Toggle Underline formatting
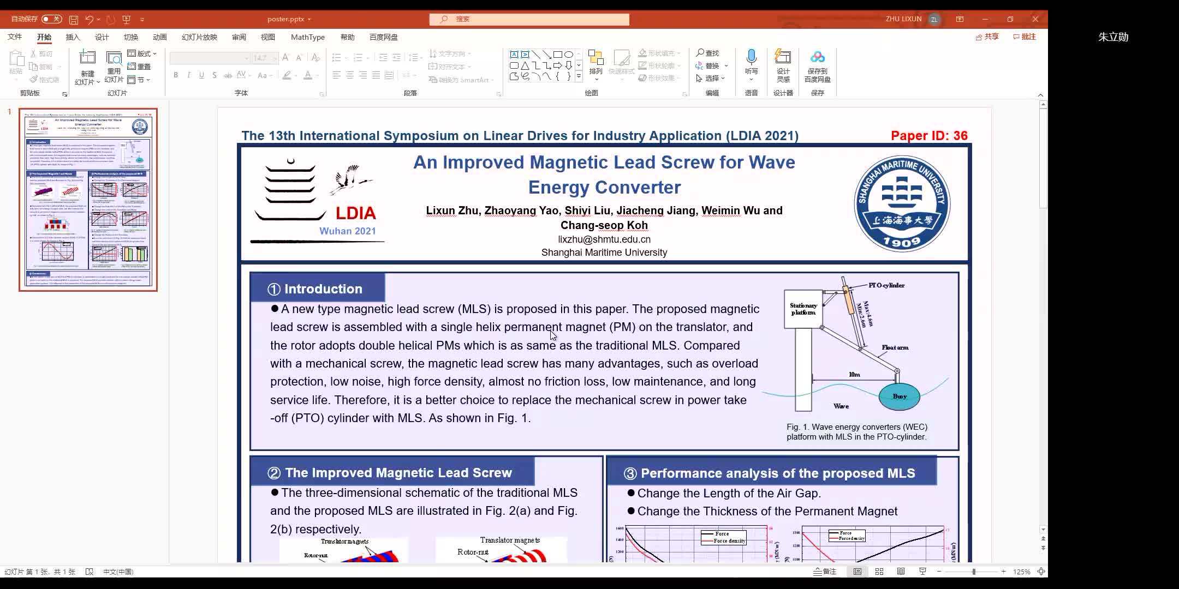 coord(201,75)
